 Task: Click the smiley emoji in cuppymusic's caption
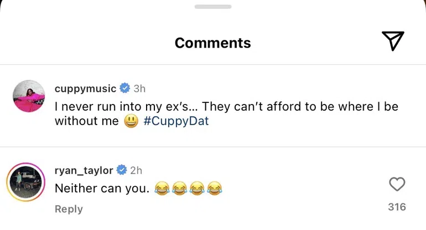coord(131,121)
